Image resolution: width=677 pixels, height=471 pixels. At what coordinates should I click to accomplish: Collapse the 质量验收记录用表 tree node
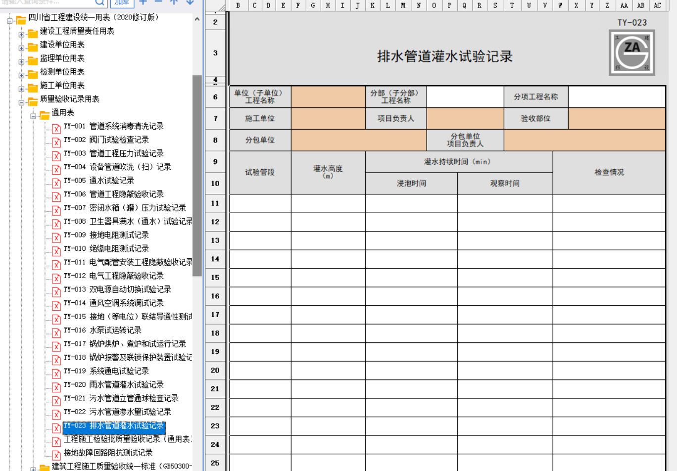pyautogui.click(x=21, y=103)
